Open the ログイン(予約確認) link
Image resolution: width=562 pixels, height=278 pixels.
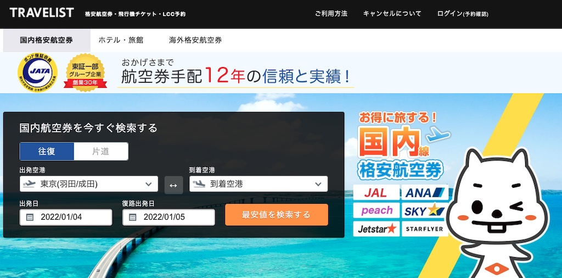pyautogui.click(x=463, y=14)
